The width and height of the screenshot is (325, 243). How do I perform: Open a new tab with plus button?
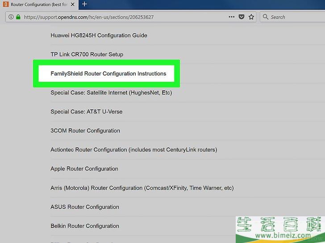click(x=84, y=4)
